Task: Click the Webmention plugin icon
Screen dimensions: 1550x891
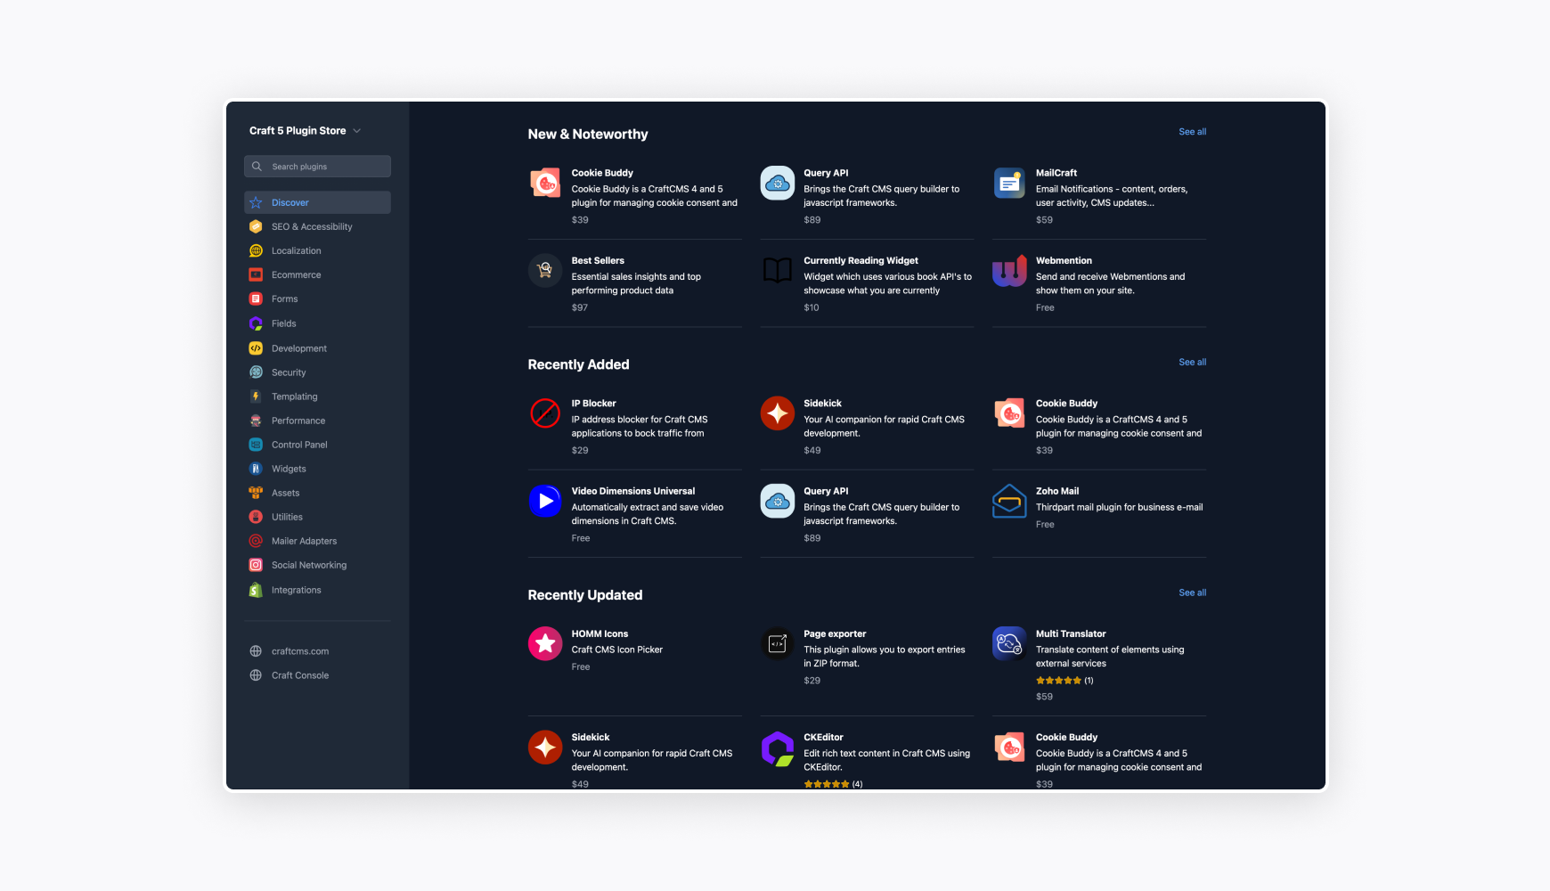Action: click(x=1009, y=271)
